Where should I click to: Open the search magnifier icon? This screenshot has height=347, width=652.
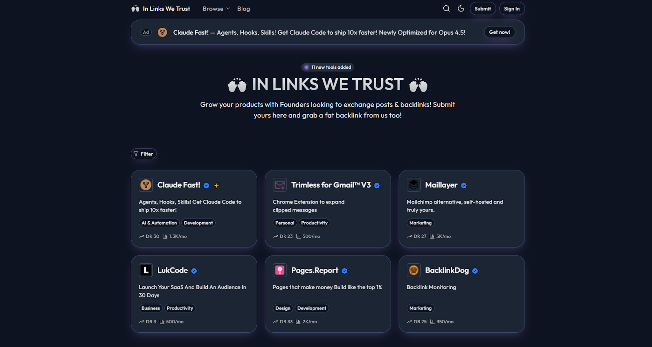[x=446, y=9]
